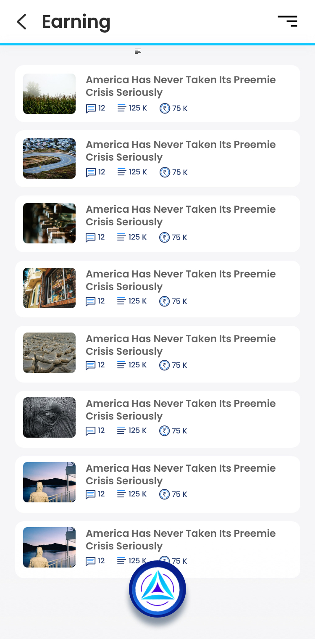Tap 125 K views on first hooded person article
This screenshot has width=315, height=639.
(x=137, y=494)
